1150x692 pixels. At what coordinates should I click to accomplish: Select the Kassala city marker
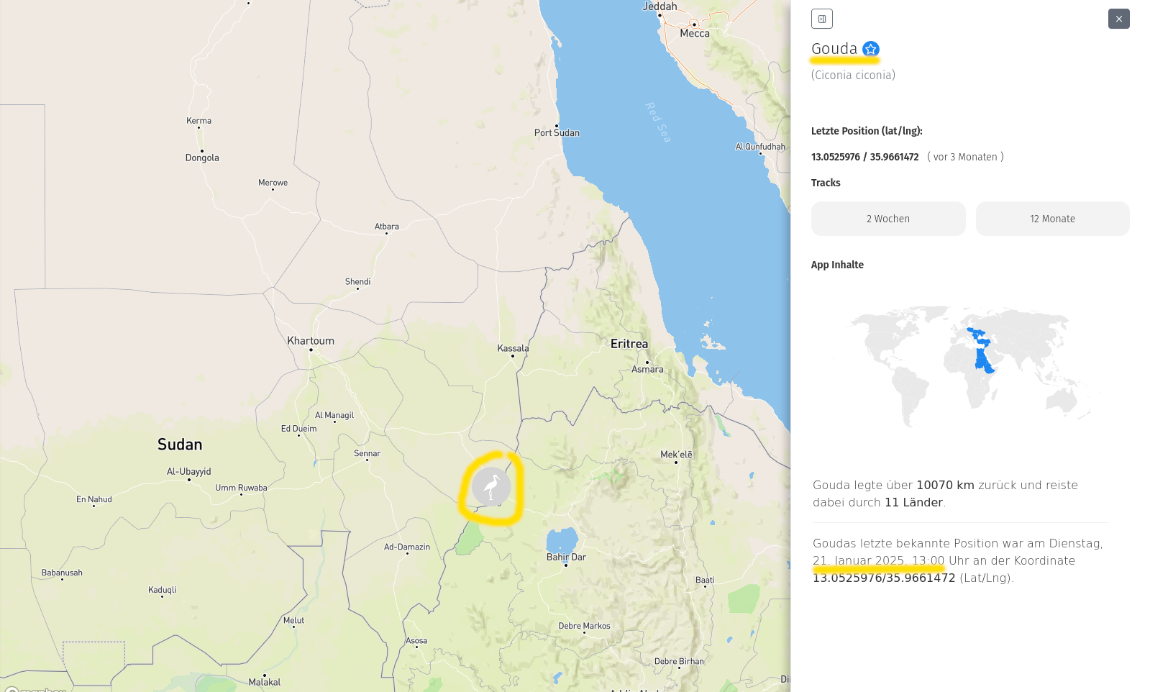point(513,355)
